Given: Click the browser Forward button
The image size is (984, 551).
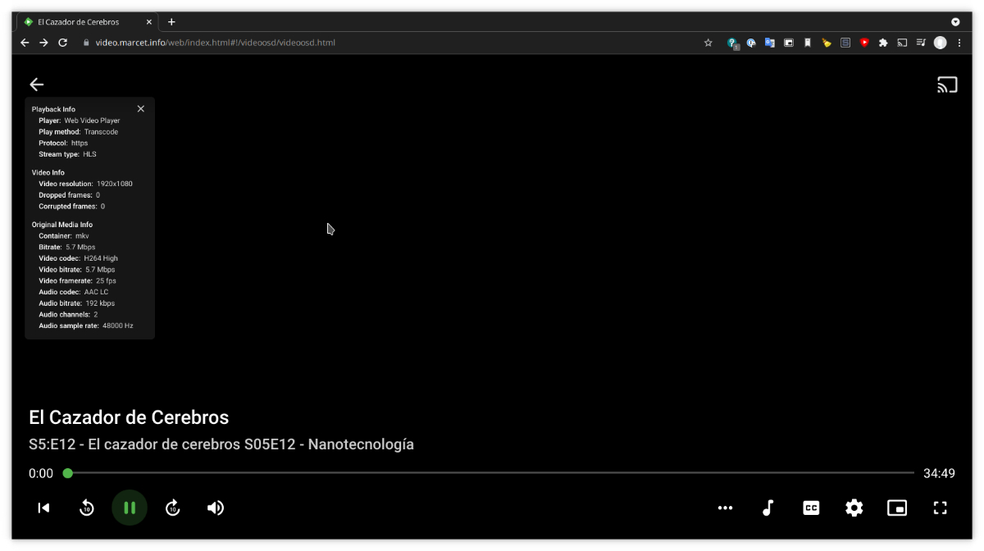Looking at the screenshot, I should click(x=43, y=43).
